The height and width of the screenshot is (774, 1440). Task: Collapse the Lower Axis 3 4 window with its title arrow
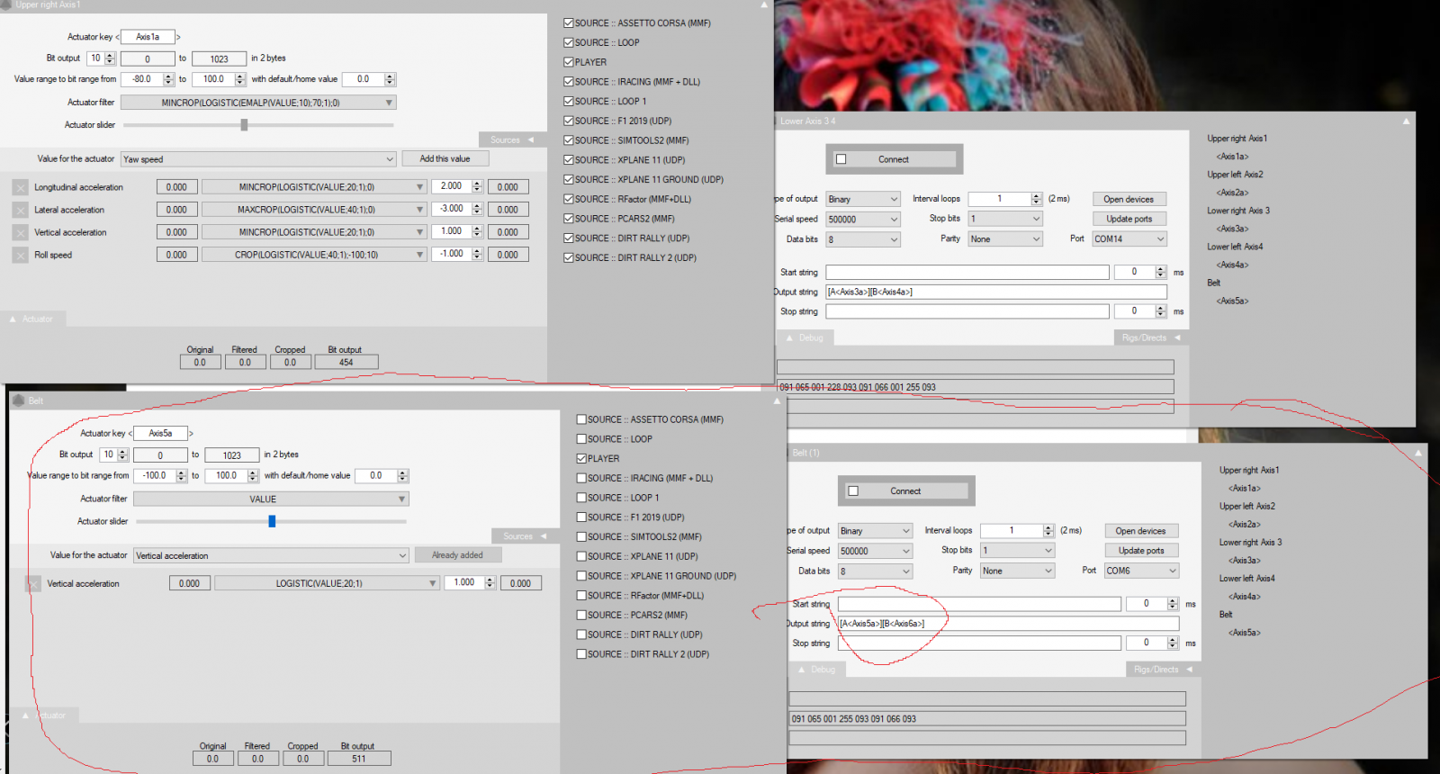pyautogui.click(x=1406, y=121)
